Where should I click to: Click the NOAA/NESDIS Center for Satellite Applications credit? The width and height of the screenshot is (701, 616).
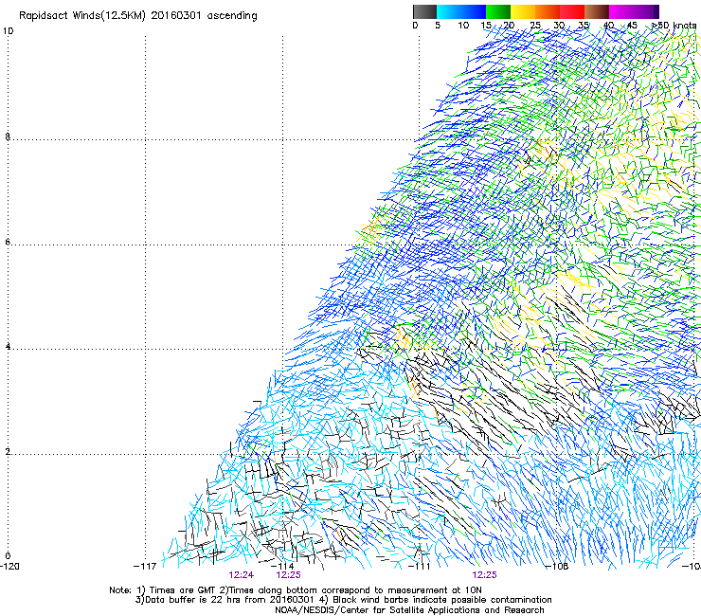[409, 610]
